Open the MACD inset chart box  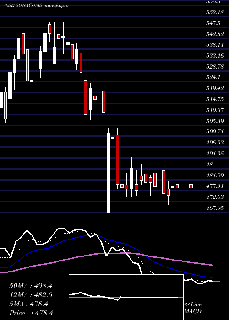pos(126,297)
